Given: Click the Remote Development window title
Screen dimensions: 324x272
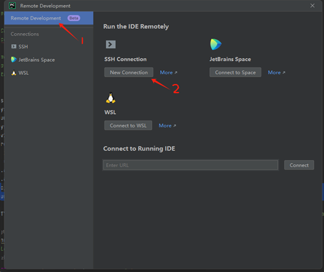Looking at the screenshot, I should click(45, 6).
